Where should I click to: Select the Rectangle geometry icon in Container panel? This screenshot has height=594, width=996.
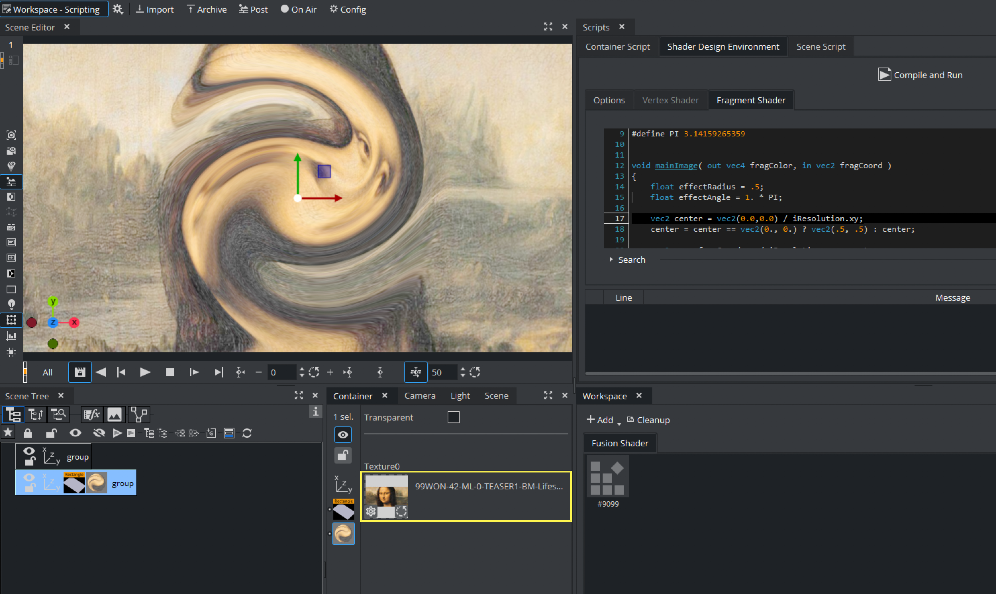point(343,509)
